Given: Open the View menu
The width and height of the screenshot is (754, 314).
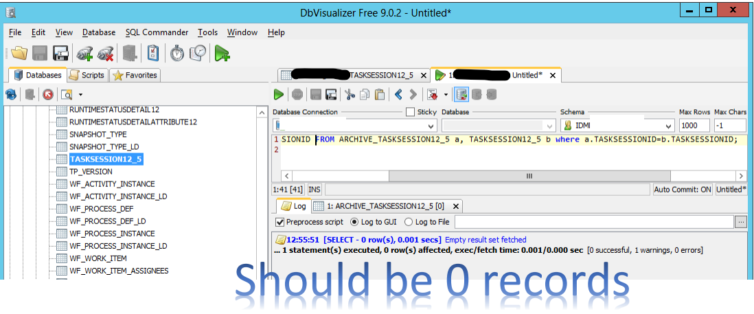Looking at the screenshot, I should tap(64, 32).
